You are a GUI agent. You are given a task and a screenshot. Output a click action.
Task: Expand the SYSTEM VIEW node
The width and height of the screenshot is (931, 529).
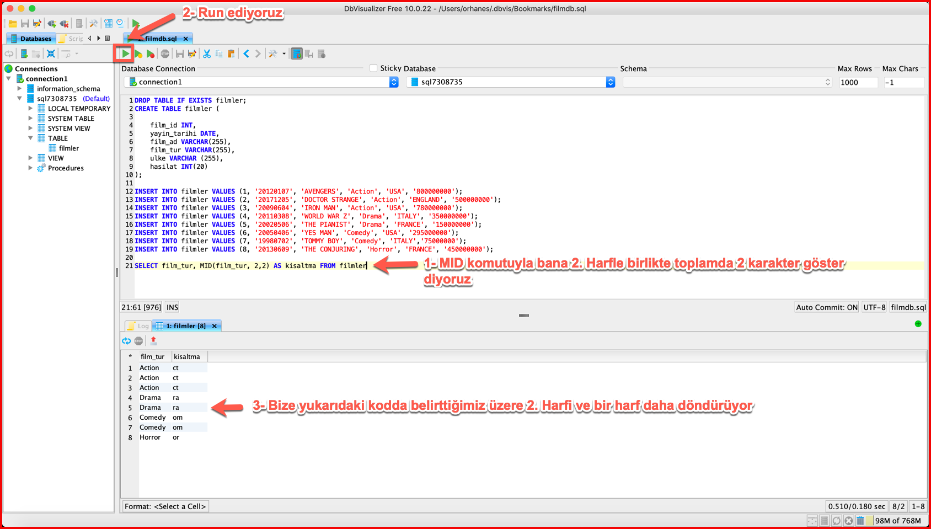pos(31,129)
